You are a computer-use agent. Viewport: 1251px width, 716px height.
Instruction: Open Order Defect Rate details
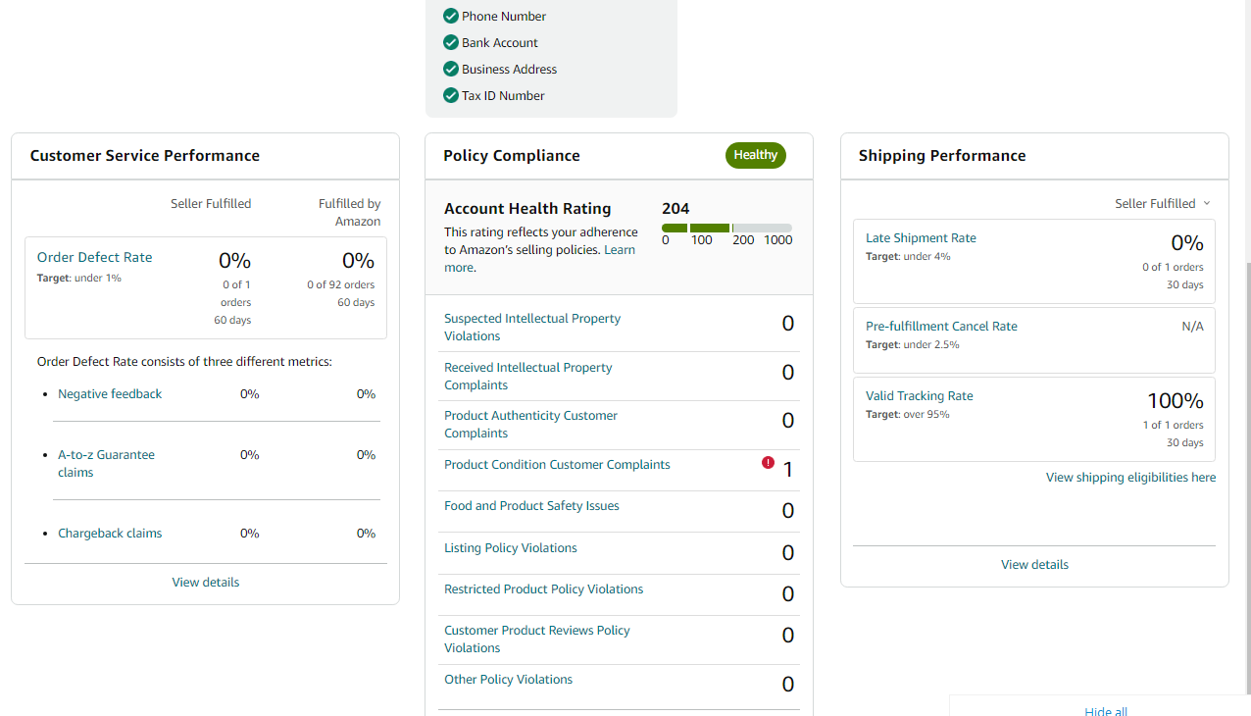click(95, 257)
